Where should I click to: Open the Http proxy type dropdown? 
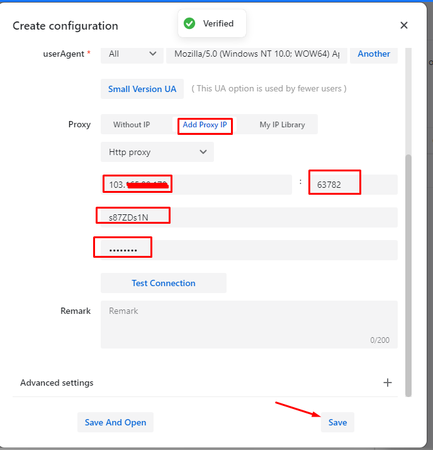157,152
